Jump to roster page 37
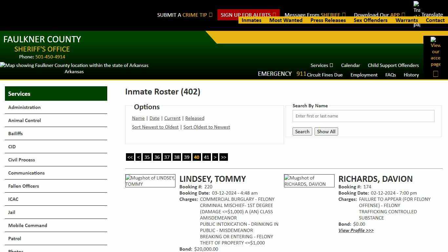 coord(167,157)
